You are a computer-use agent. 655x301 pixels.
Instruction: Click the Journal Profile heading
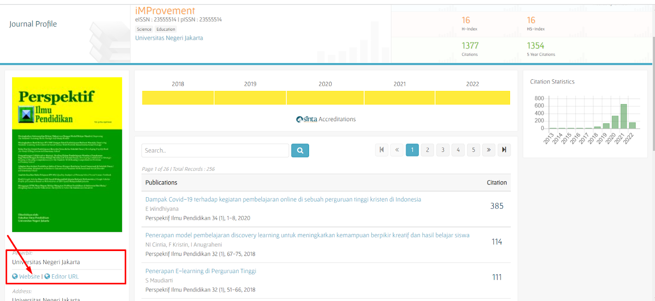pyautogui.click(x=33, y=24)
